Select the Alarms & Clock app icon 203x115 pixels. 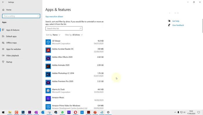[48, 91]
